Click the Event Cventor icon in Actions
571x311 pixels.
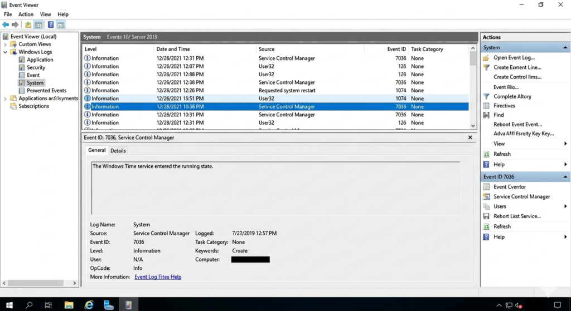(486, 187)
